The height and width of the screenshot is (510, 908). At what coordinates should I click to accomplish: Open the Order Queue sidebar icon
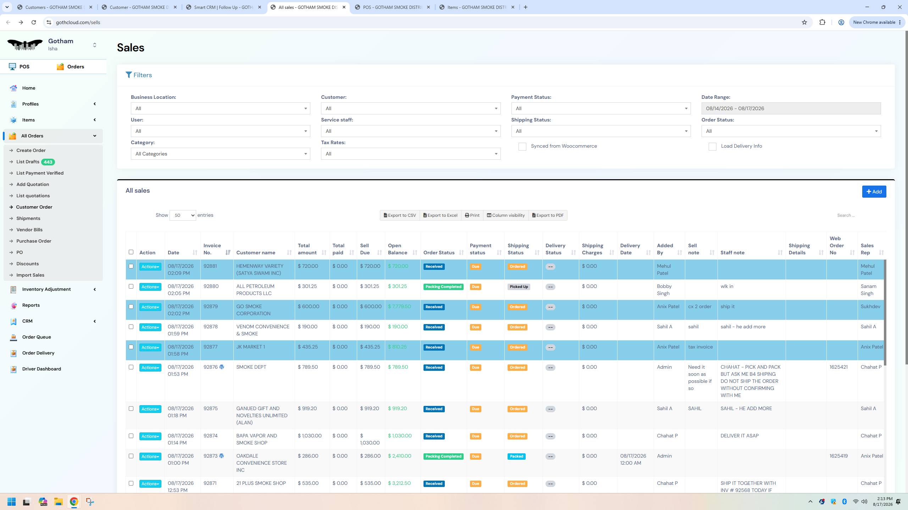coord(13,337)
